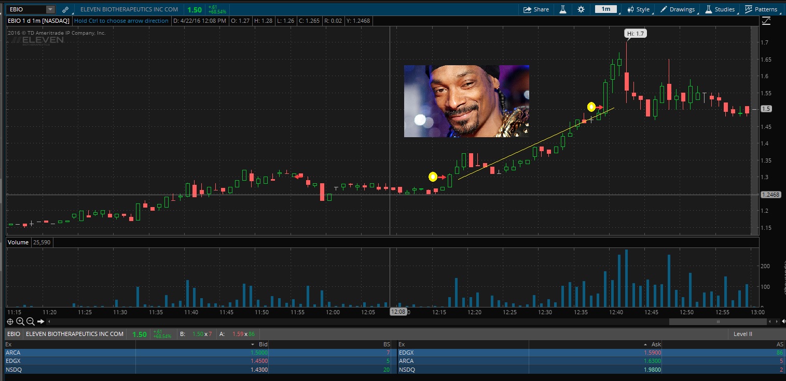Click the zoom out magnifier icon

[x=30, y=321]
